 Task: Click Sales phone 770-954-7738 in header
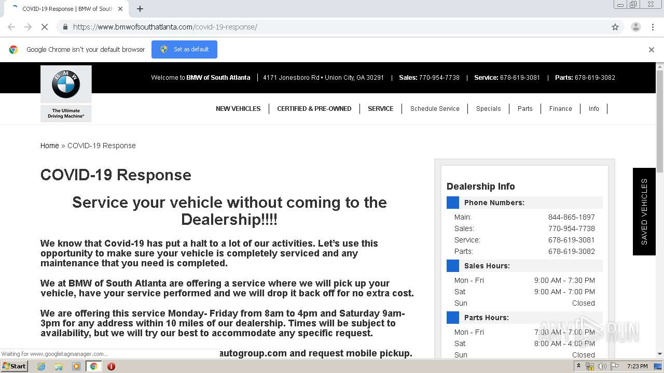(x=439, y=78)
